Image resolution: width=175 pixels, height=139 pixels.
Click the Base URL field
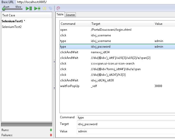click(x=96, y=2)
